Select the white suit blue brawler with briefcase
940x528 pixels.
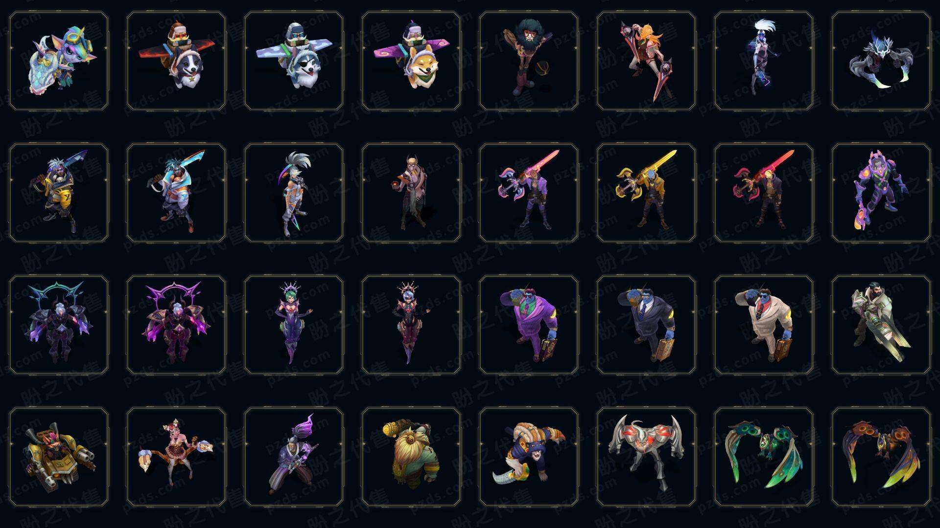(764, 325)
